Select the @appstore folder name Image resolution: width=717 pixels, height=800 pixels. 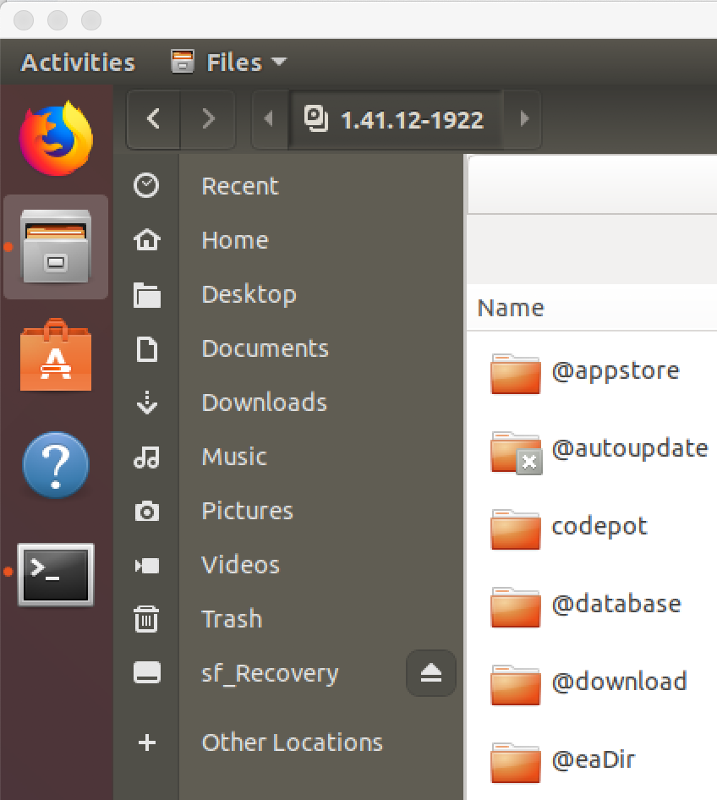point(616,371)
